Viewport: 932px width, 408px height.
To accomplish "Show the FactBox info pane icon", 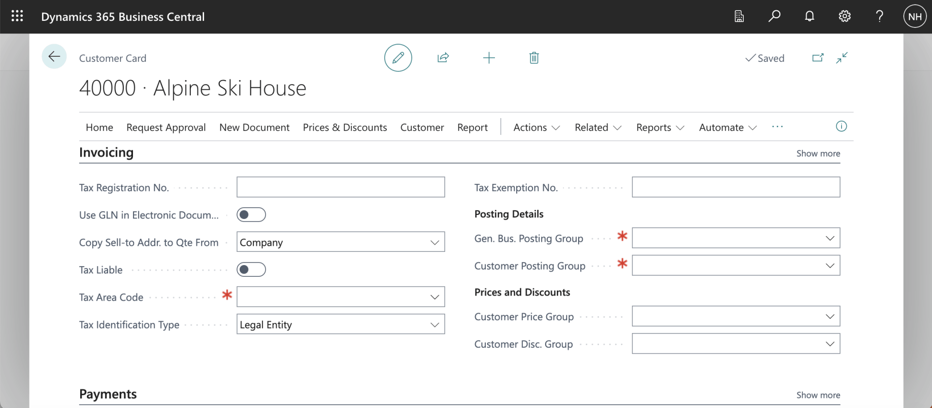I will (x=841, y=127).
